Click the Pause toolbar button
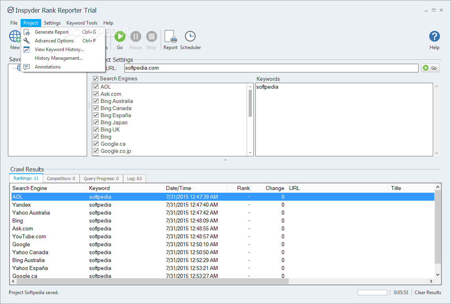 click(x=135, y=36)
